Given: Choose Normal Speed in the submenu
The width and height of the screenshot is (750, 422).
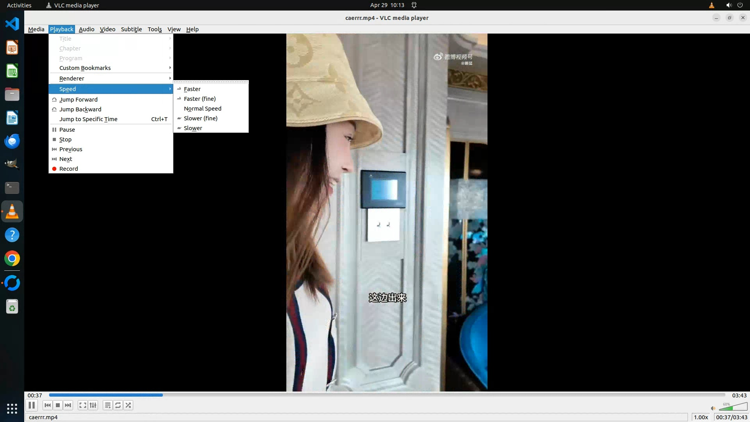Looking at the screenshot, I should (x=202, y=109).
